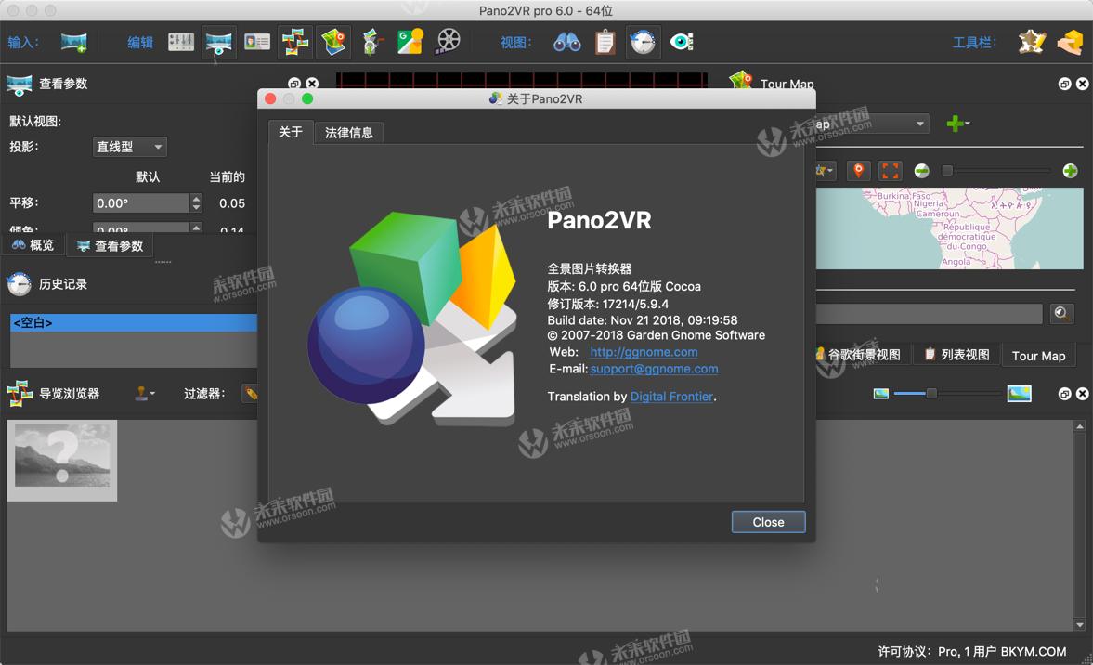The height and width of the screenshot is (665, 1093).
Task: Click the map search input field
Action: [929, 314]
